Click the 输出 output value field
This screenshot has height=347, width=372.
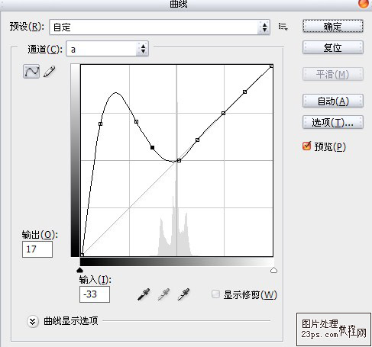[37, 249]
